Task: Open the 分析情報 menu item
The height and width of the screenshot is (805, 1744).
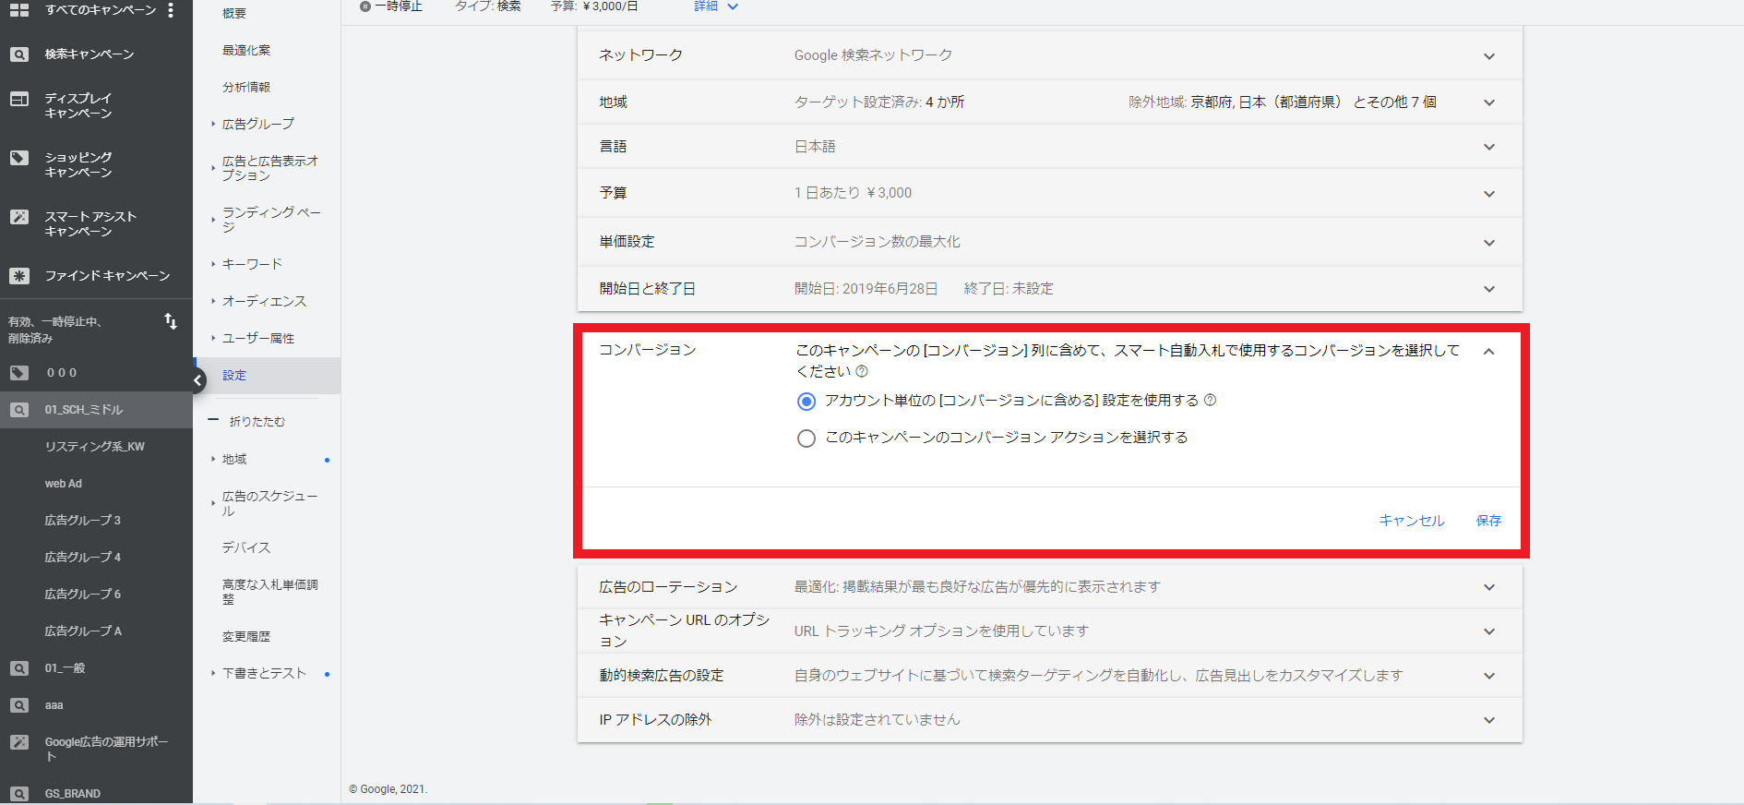Action: click(246, 87)
